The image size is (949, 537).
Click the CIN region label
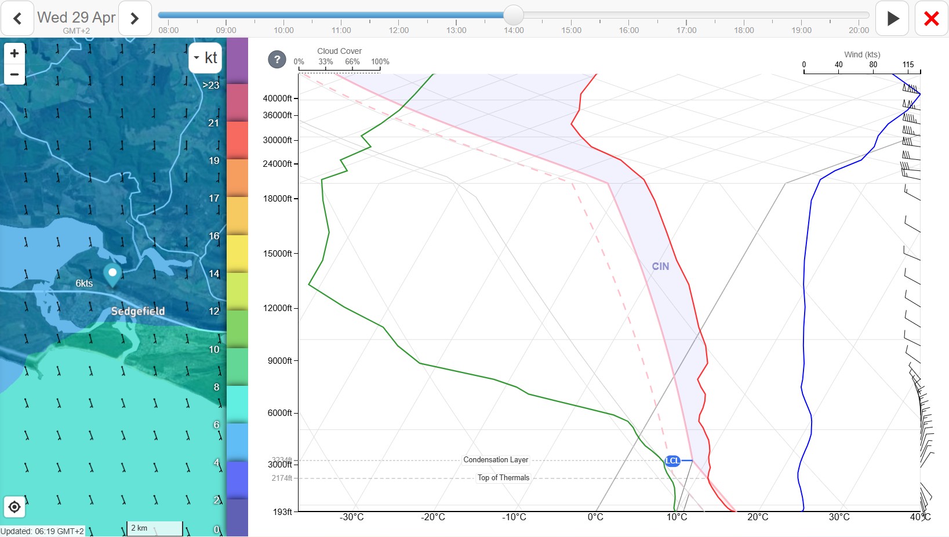click(x=660, y=266)
